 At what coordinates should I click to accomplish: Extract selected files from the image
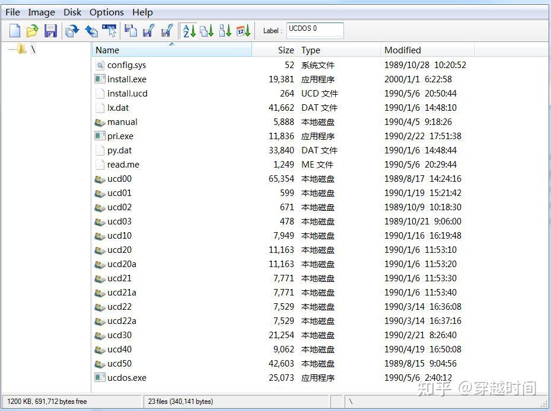click(71, 30)
